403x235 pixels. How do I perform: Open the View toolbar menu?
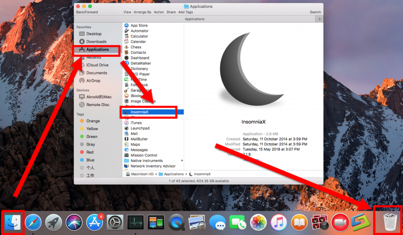[x=127, y=12]
